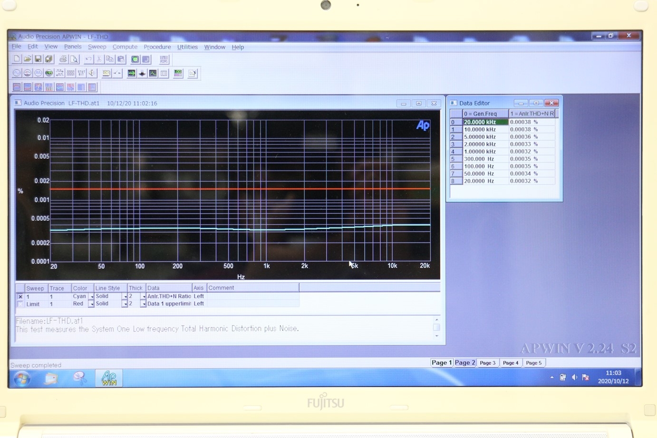Cut with the scissors icon
Viewport: 657px width, 438px height.
click(99, 59)
